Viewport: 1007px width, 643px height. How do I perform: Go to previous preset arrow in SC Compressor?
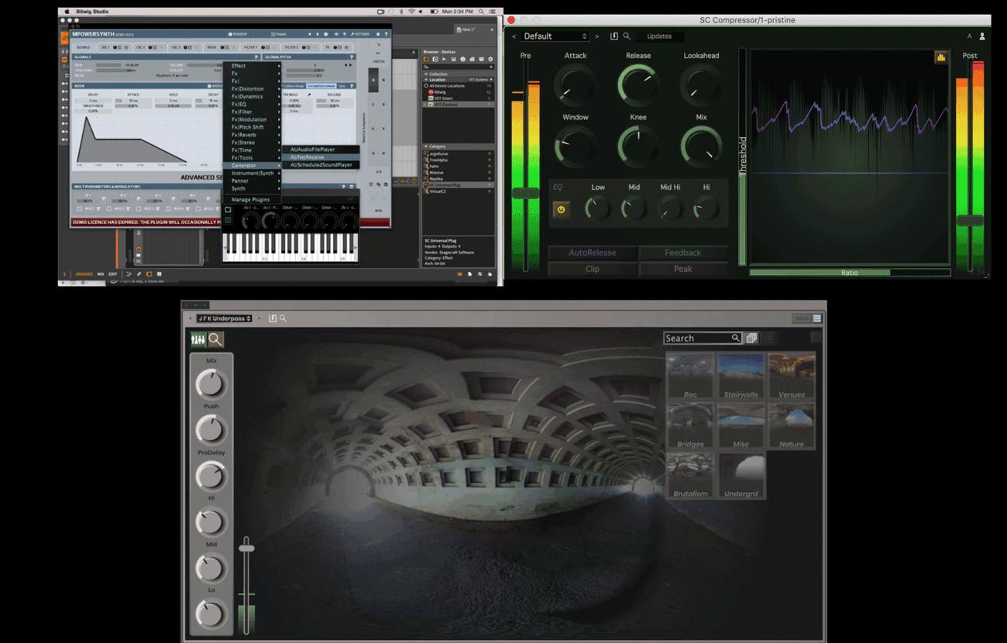(x=514, y=36)
